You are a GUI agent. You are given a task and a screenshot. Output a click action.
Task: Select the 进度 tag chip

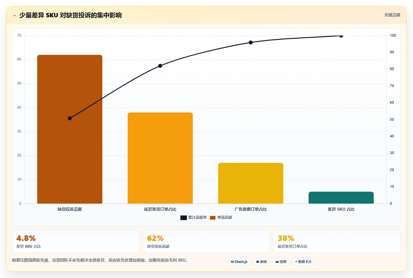click(x=281, y=262)
